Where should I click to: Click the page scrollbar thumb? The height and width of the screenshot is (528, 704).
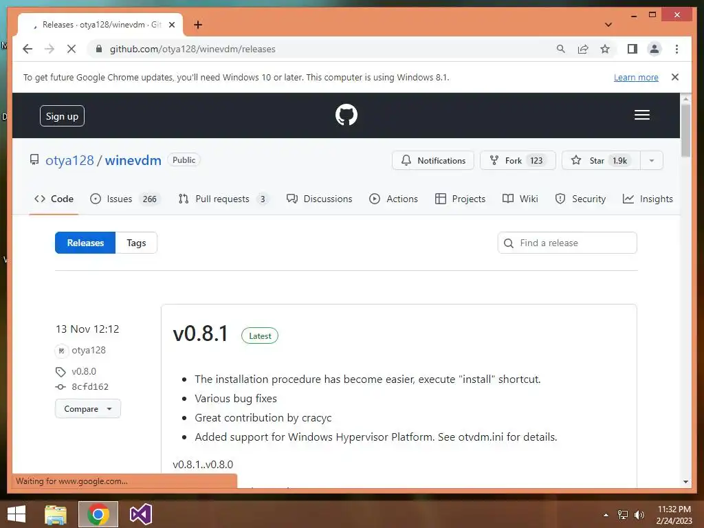(685, 130)
